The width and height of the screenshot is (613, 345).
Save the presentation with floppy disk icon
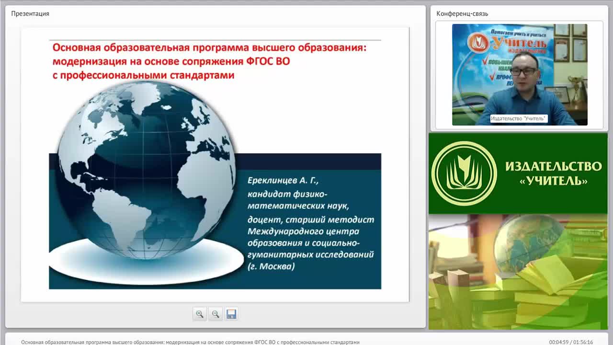(x=231, y=314)
